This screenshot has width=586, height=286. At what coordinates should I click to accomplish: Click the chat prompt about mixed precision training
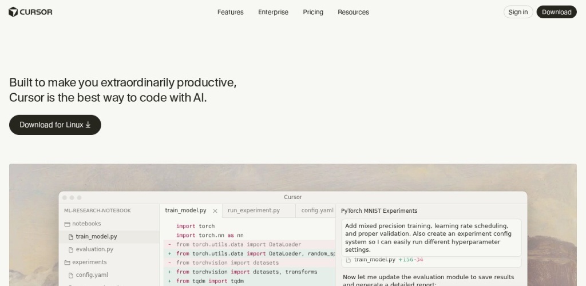(431, 237)
